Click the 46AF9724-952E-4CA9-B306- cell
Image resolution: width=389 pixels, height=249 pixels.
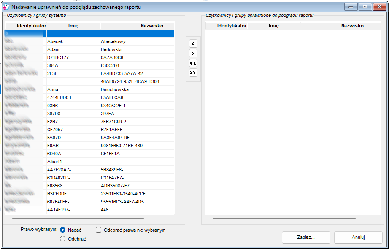click(137, 81)
